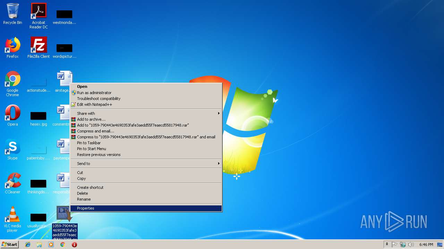Select the hesex.jpg image file

point(39,118)
